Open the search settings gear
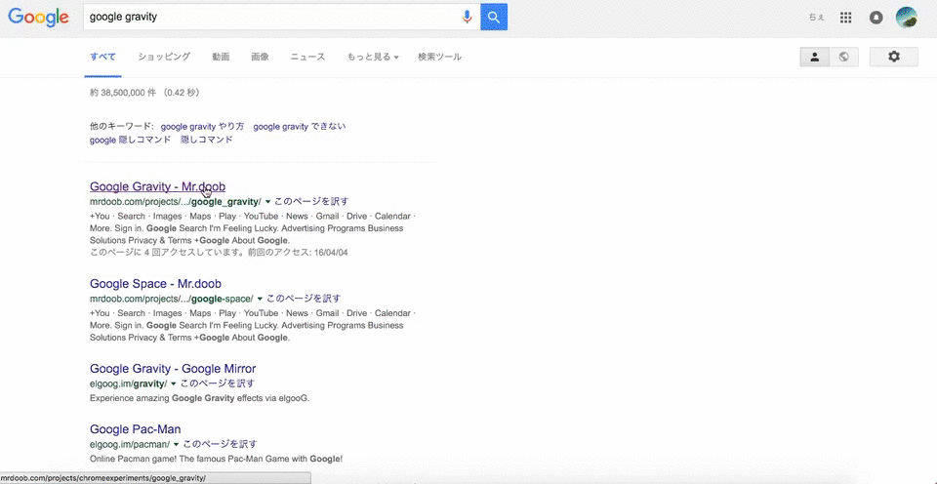 pos(893,57)
